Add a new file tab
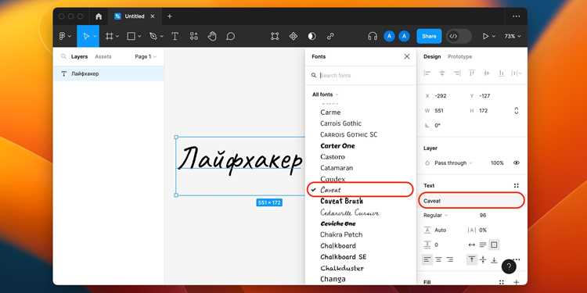The image size is (587, 293). [170, 16]
